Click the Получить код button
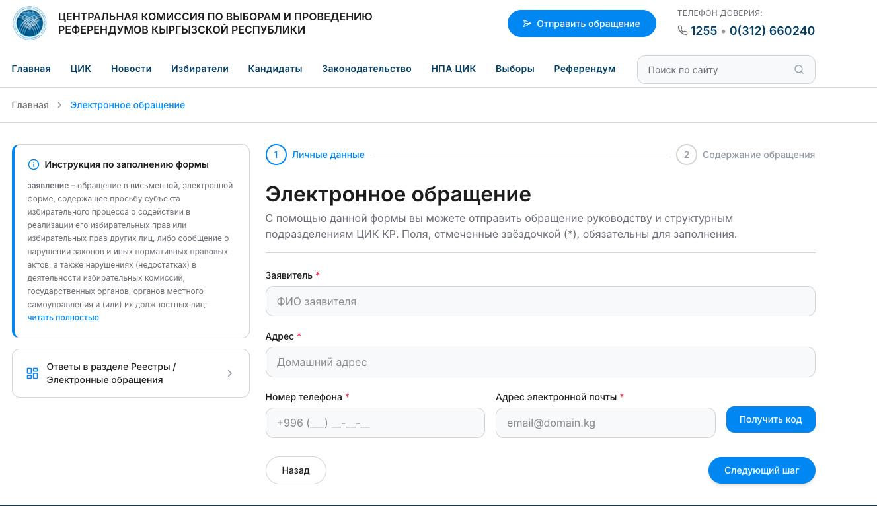 point(771,419)
